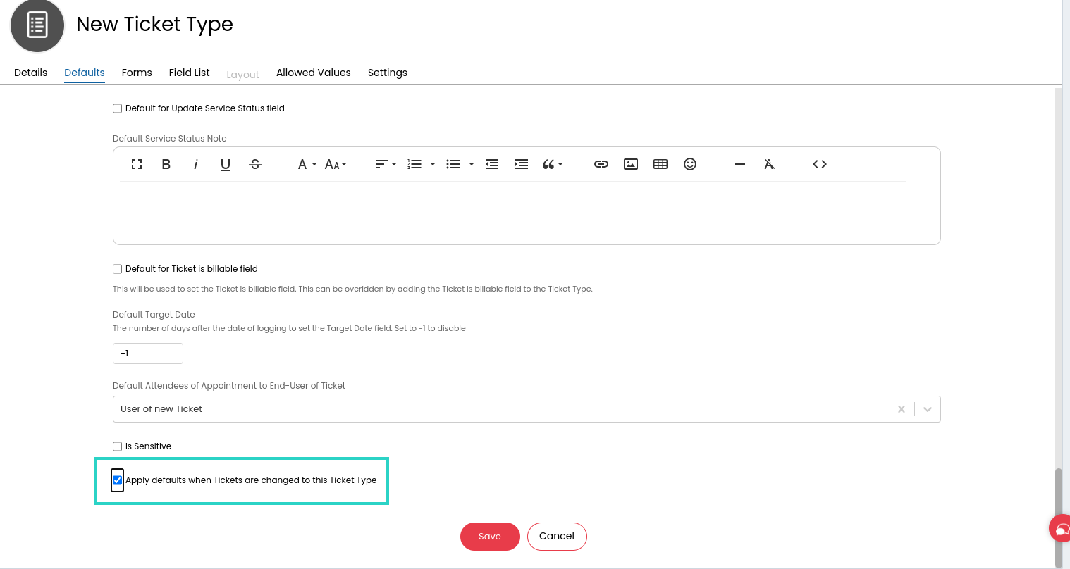1070x569 pixels.
Task: Save the new ticket type
Action: pos(490,537)
